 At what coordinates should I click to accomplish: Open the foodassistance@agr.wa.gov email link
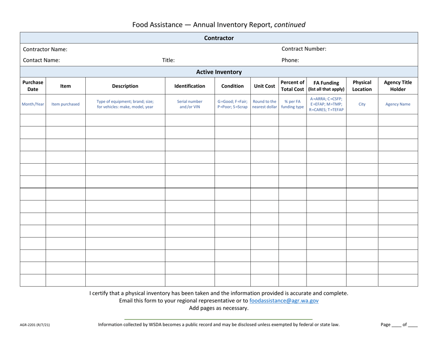click(x=284, y=300)
